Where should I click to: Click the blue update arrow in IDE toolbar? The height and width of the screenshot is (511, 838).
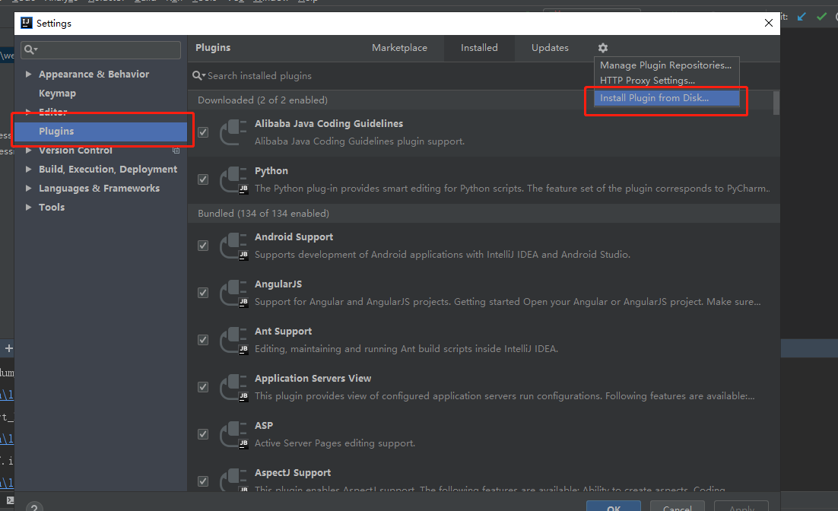point(801,17)
